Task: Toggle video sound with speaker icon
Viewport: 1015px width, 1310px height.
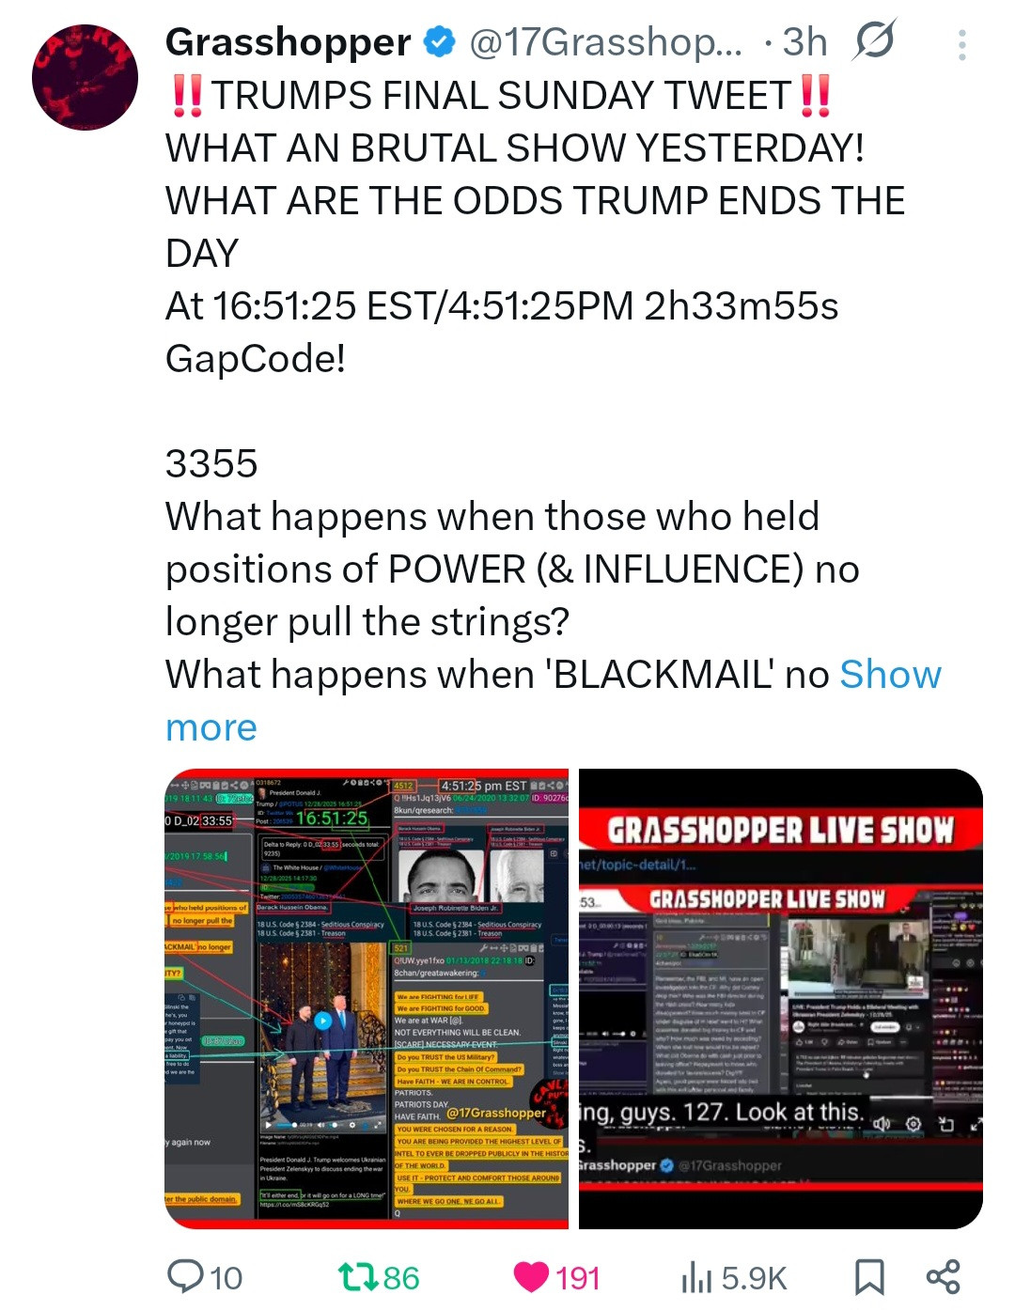Action: [x=882, y=1124]
